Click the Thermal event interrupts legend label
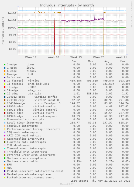134x187 pixels. coord(26,149)
